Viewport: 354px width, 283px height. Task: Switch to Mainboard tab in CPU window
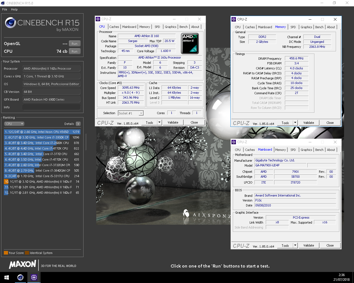[x=129, y=27]
